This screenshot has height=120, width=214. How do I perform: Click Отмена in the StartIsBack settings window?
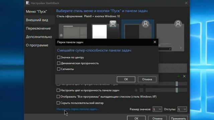tap(157, 118)
